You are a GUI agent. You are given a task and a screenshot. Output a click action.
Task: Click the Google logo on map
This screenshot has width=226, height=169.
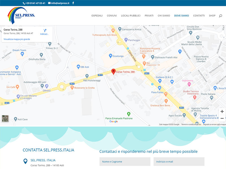[114, 121]
